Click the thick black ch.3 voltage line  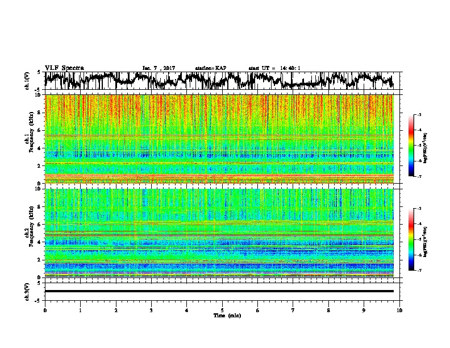[x=219, y=291]
